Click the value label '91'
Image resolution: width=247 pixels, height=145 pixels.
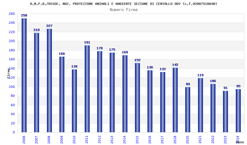click(x=225, y=88)
